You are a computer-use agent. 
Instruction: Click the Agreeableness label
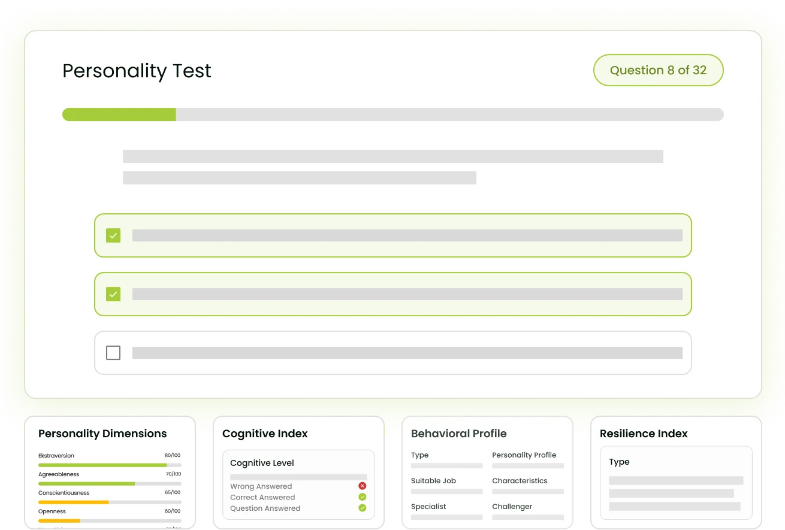pos(59,474)
